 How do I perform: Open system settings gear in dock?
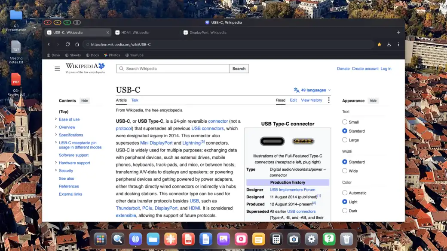tap(311, 239)
